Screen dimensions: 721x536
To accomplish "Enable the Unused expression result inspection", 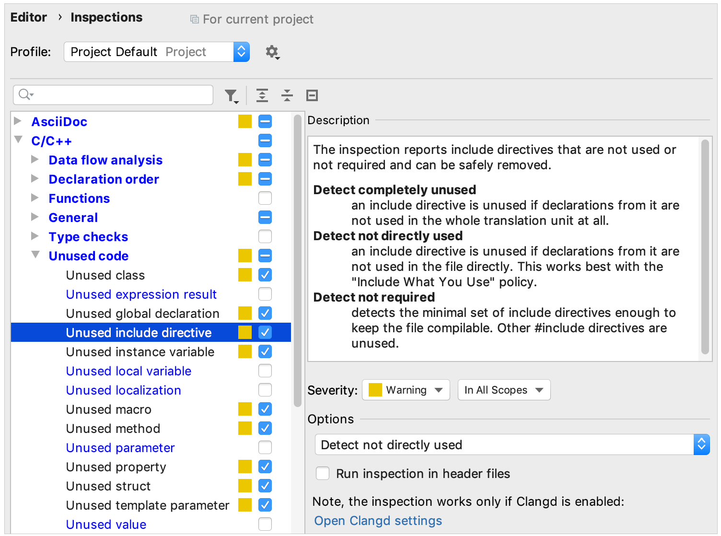I will pos(265,294).
